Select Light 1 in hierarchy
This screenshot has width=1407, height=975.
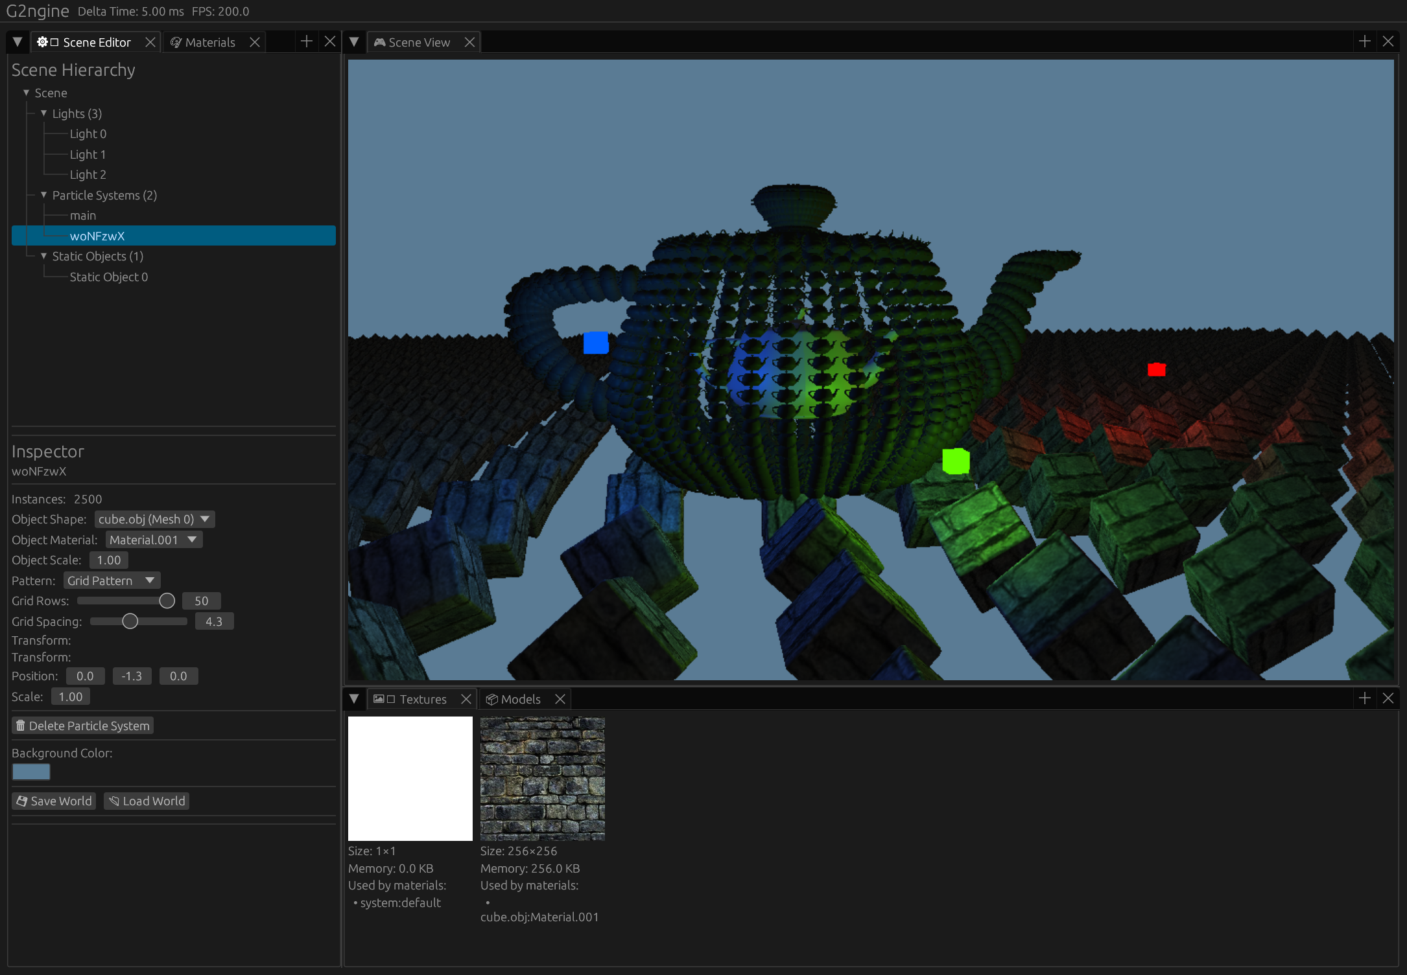pyautogui.click(x=88, y=154)
